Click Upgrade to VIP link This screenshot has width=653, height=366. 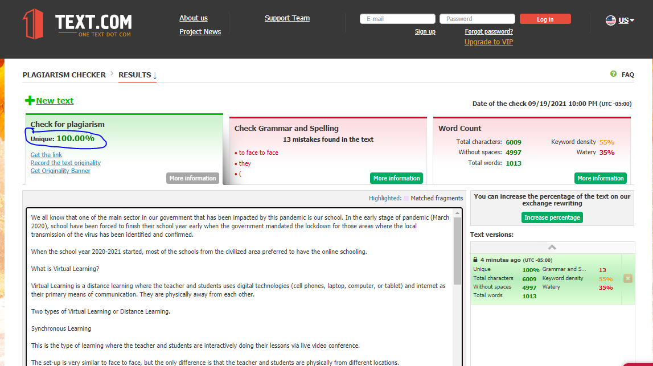pos(488,42)
